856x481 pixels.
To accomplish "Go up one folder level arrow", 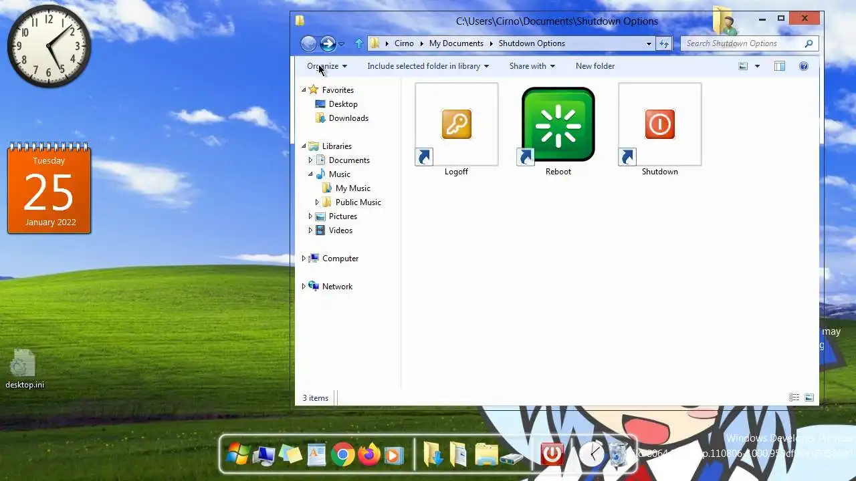I will click(x=359, y=43).
